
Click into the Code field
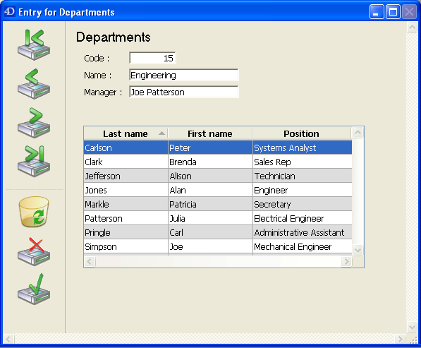[x=152, y=58]
